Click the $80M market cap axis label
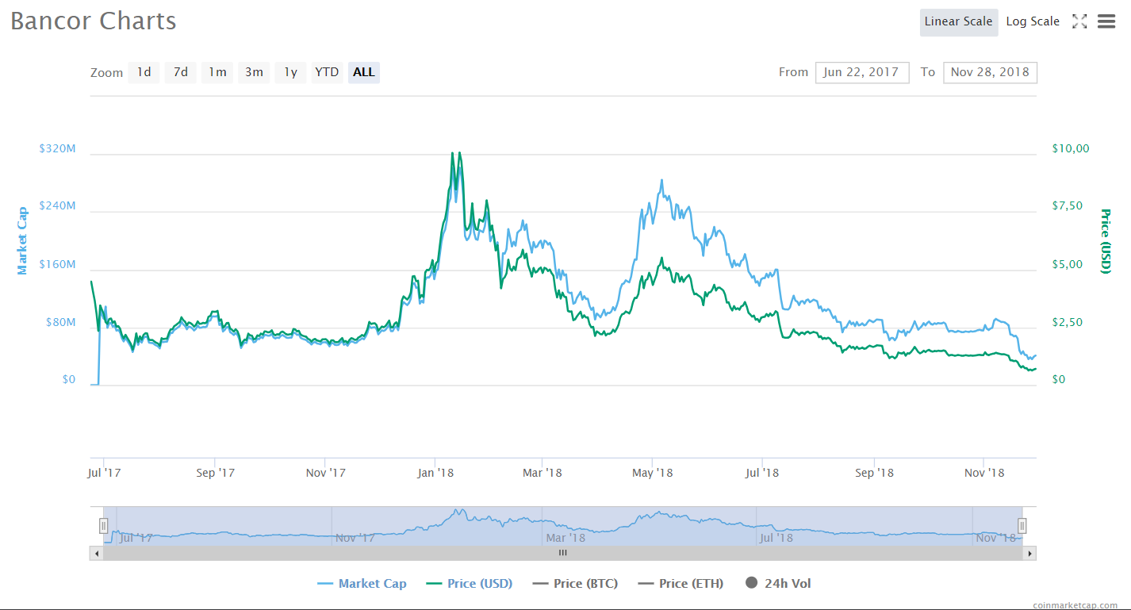Screen dimensions: 1131x610 (x=60, y=323)
